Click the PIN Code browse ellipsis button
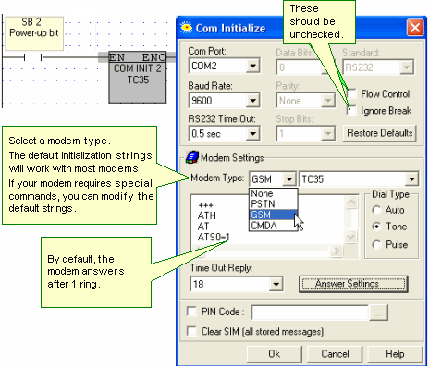429x368 pixels. (x=378, y=313)
